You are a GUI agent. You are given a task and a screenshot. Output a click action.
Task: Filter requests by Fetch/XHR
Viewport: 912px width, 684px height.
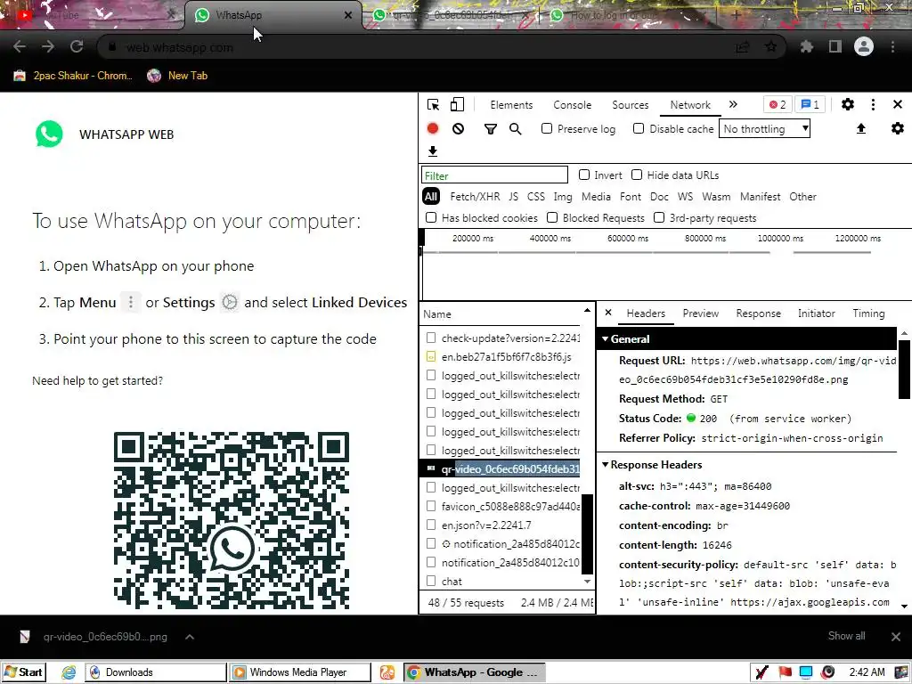pos(475,197)
